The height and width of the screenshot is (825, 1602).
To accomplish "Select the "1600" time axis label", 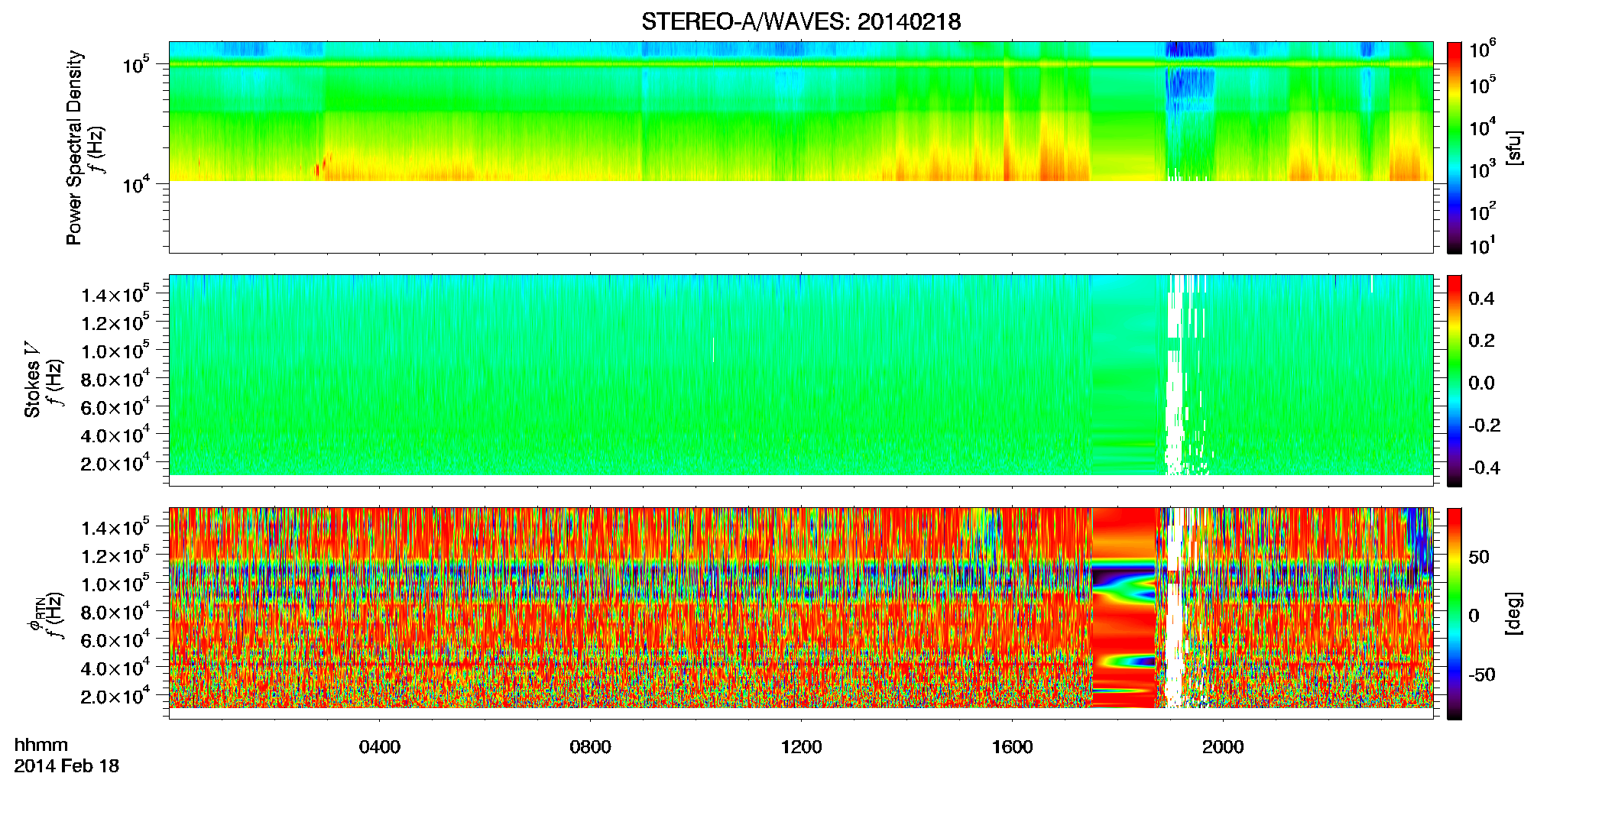I will coord(1012,747).
